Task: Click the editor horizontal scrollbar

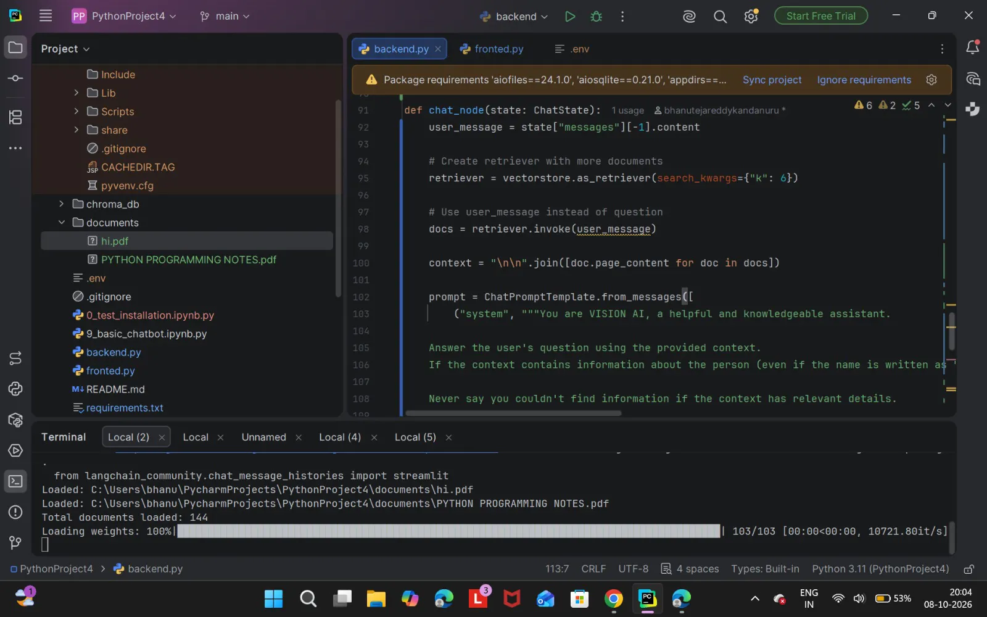Action: point(513,413)
